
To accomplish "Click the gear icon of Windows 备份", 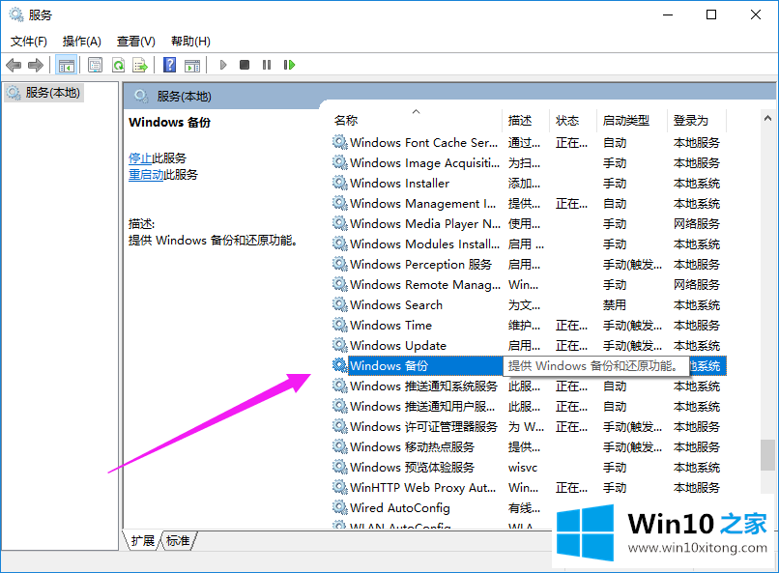I will (340, 365).
